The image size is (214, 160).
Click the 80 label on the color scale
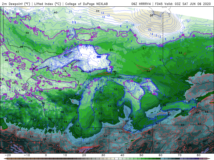pyautogui.click(x=199, y=155)
